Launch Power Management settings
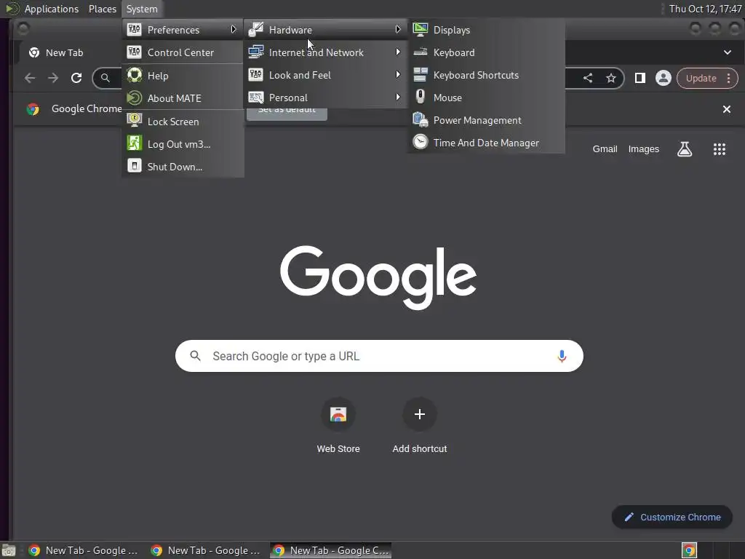The image size is (745, 559). (486, 120)
